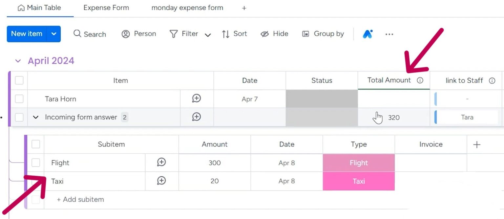
Task: Collapse the April 2024 group
Action: (18, 60)
